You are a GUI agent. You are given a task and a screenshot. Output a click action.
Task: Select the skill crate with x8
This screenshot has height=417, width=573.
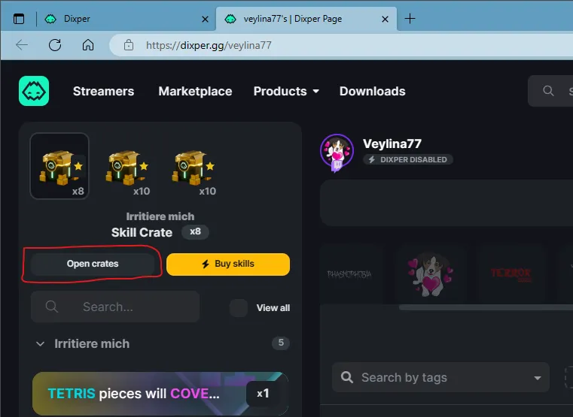pos(59,166)
